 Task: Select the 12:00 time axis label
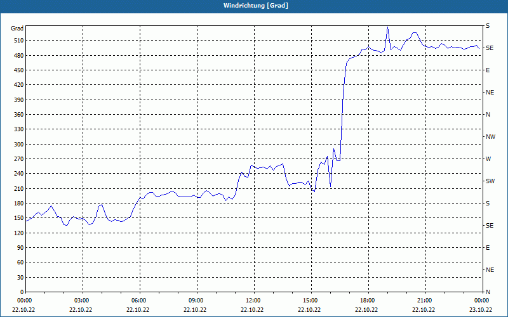[x=252, y=301]
